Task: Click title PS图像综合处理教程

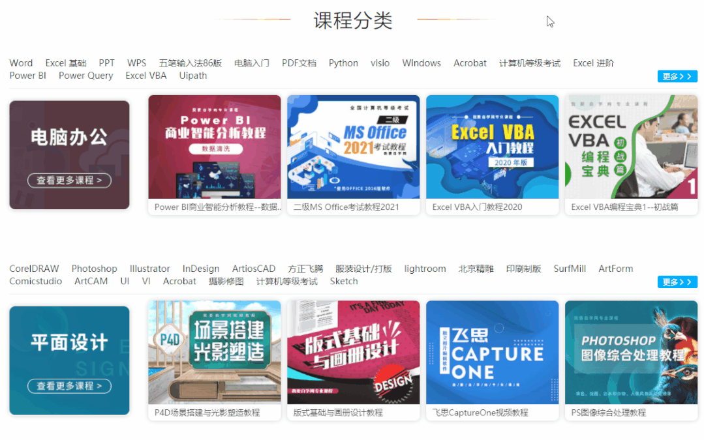Action: pos(608,413)
